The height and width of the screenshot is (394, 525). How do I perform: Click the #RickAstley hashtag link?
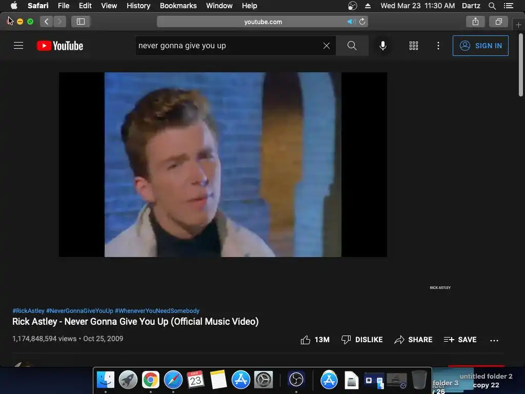coord(28,311)
